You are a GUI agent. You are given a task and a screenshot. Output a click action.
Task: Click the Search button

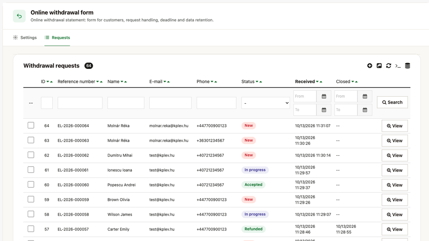pyautogui.click(x=392, y=102)
